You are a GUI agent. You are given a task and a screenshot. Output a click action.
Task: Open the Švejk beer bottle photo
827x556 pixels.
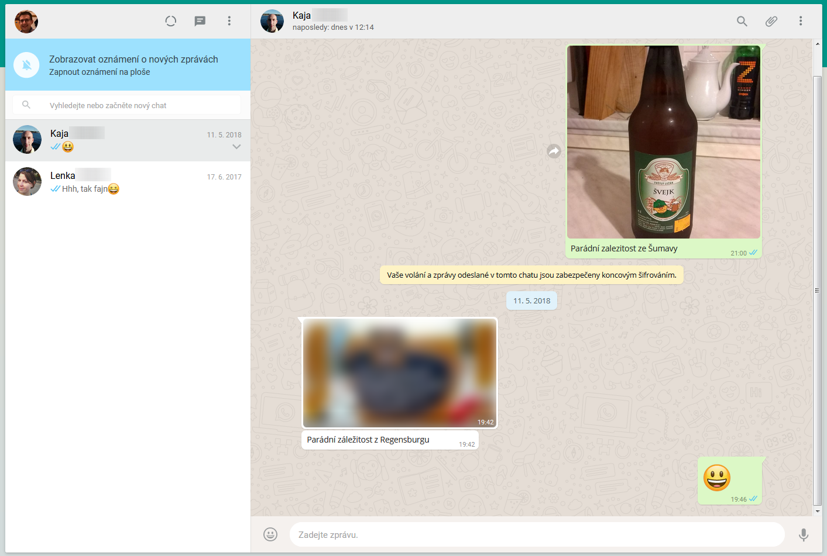[664, 142]
